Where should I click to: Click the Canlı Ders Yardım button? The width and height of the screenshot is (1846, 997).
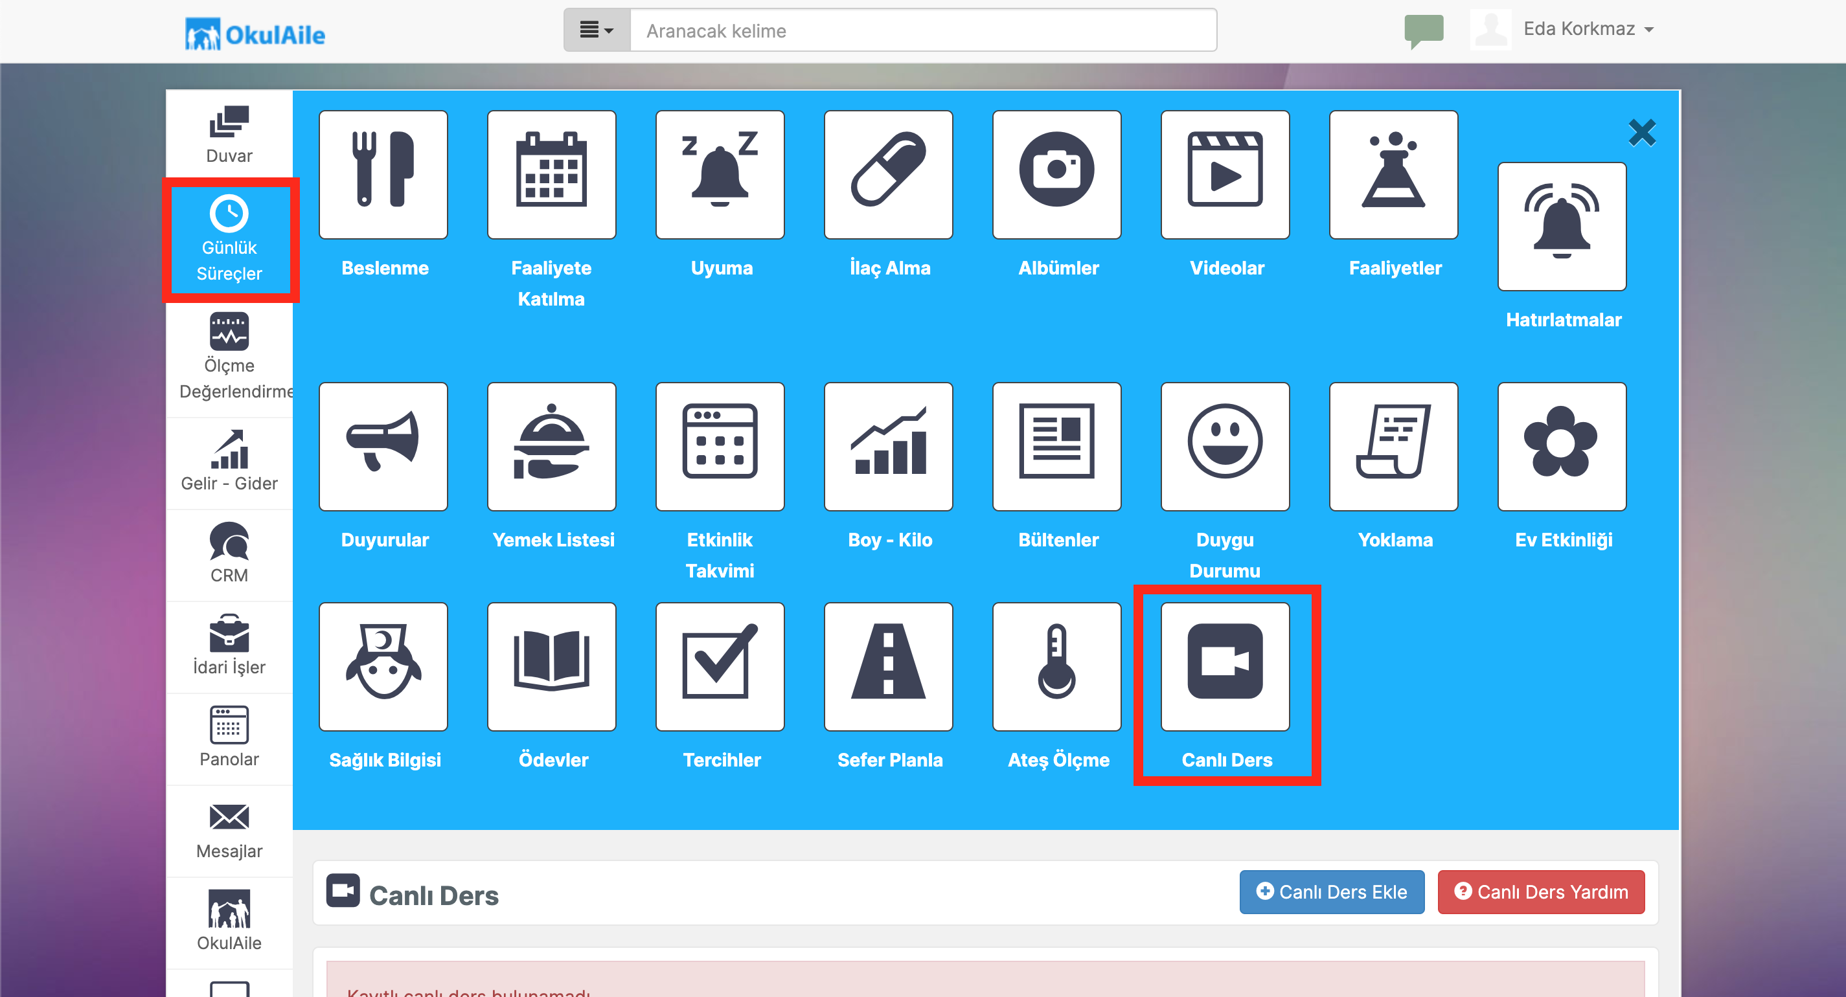coord(1541,891)
